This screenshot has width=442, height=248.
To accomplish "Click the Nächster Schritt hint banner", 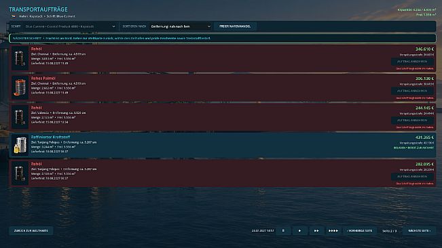I will coord(223,38).
